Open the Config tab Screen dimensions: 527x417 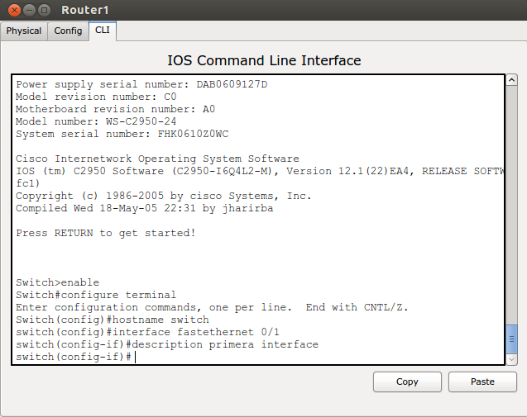(68, 31)
